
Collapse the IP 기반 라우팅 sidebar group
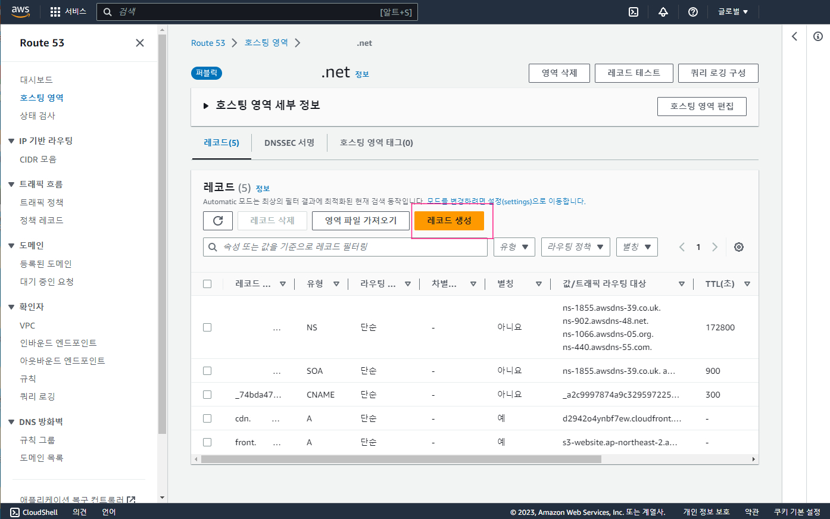pyautogui.click(x=11, y=141)
